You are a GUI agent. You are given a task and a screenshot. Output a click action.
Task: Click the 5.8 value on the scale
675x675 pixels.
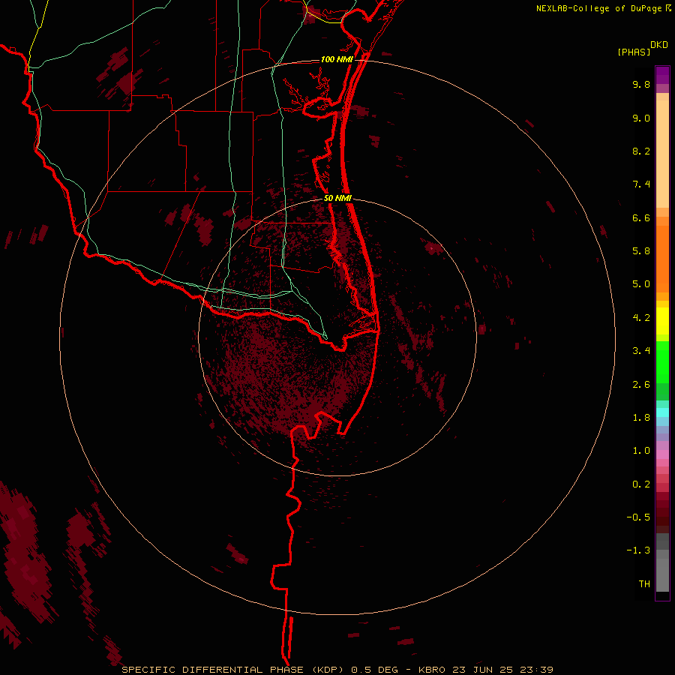point(641,251)
